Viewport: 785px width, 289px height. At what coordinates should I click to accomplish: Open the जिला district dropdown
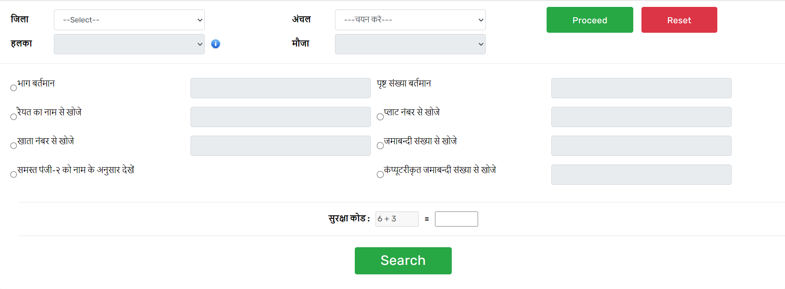click(x=129, y=20)
